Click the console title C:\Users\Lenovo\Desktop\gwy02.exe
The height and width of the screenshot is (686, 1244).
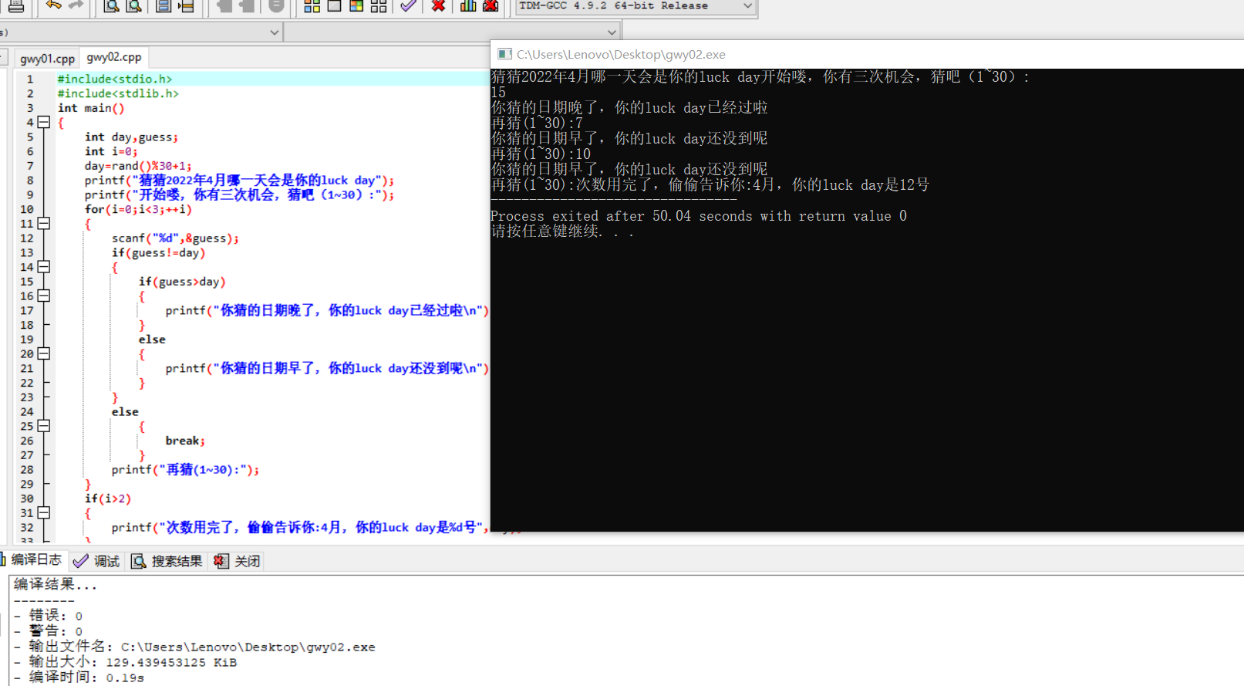621,54
